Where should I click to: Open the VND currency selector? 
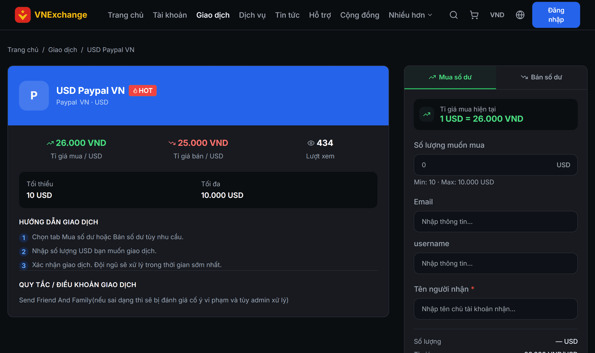click(497, 15)
